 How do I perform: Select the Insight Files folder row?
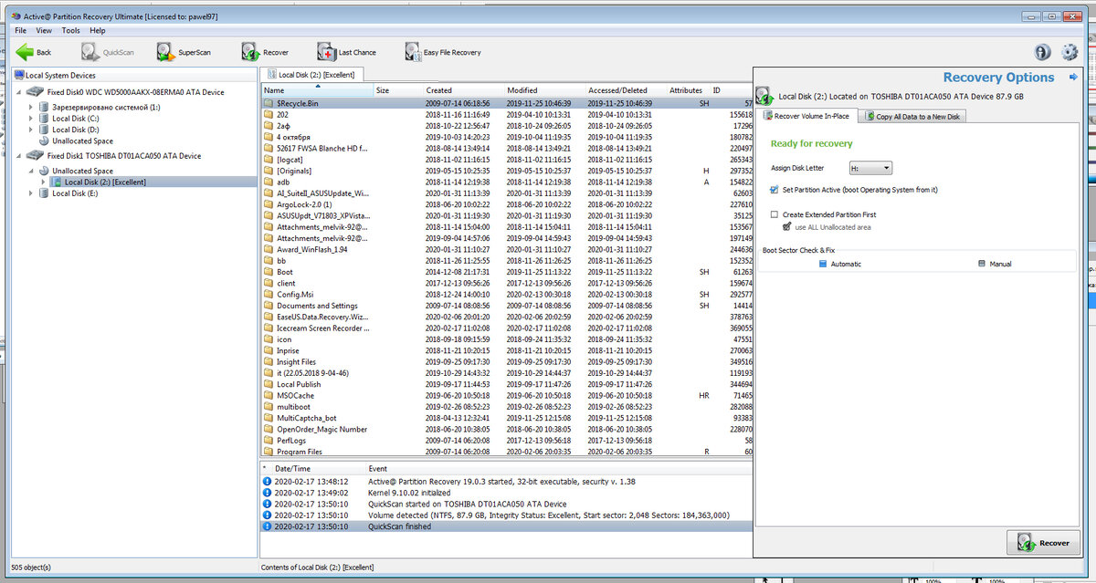click(x=507, y=362)
